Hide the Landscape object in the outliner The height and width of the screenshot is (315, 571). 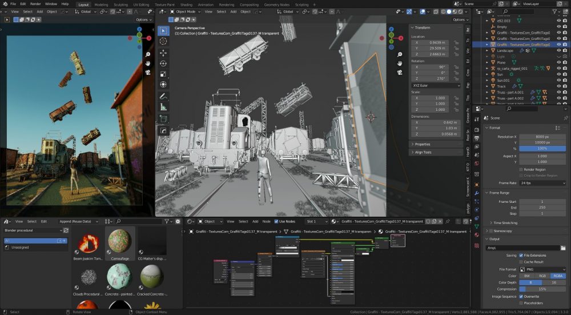point(558,50)
